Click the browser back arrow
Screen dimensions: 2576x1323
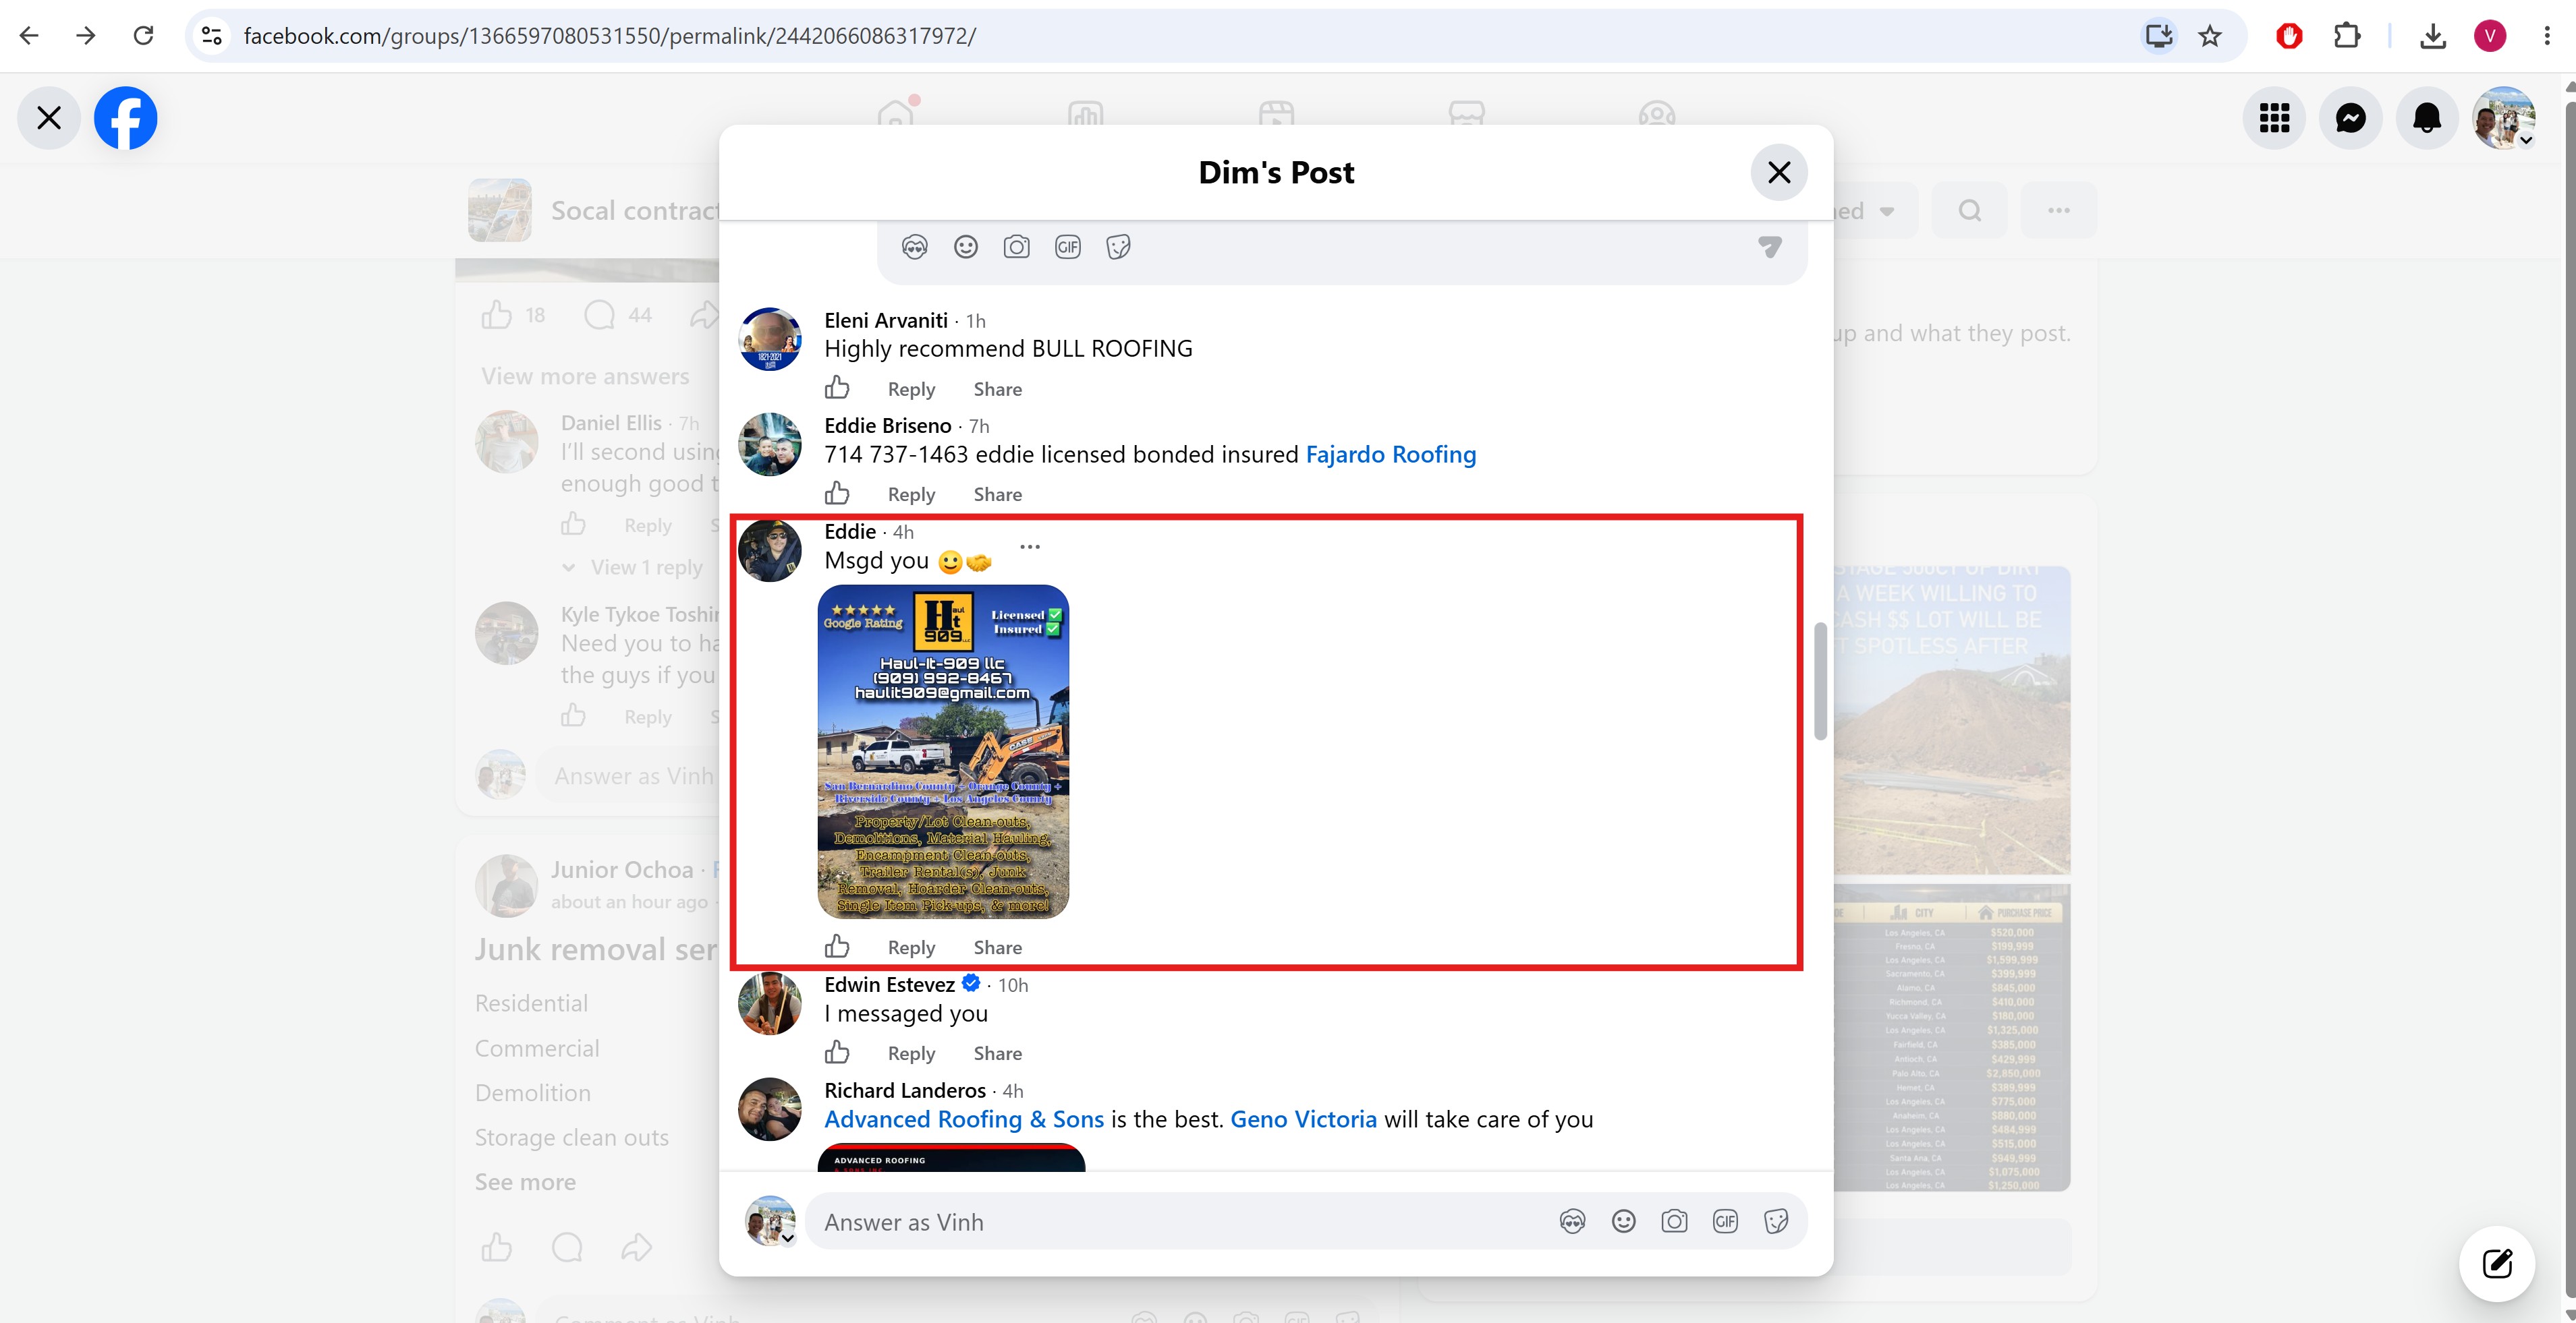29,36
